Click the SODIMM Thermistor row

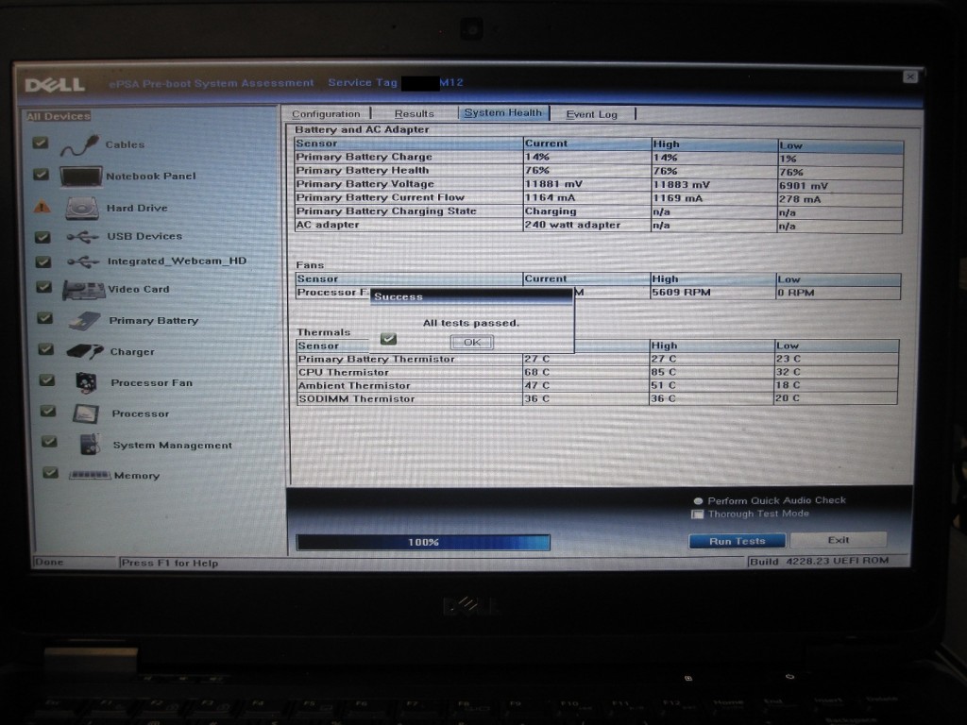point(598,399)
